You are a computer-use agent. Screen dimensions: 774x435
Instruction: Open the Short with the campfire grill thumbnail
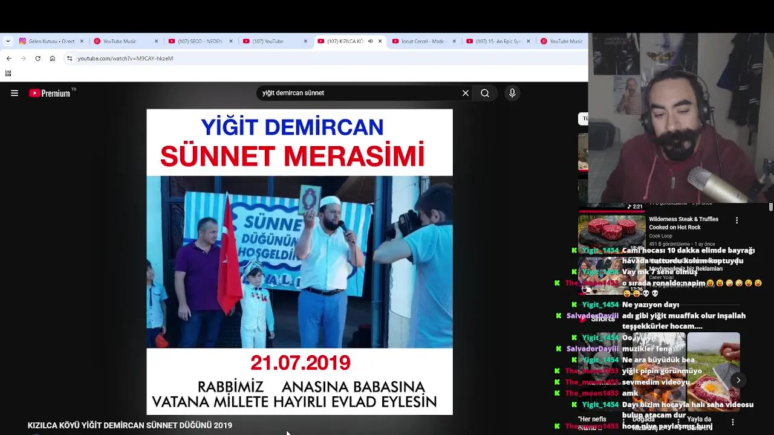[x=659, y=372]
